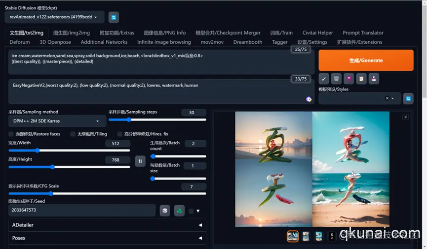
Task: Open the Civitai Helper tab
Action: click(x=317, y=33)
